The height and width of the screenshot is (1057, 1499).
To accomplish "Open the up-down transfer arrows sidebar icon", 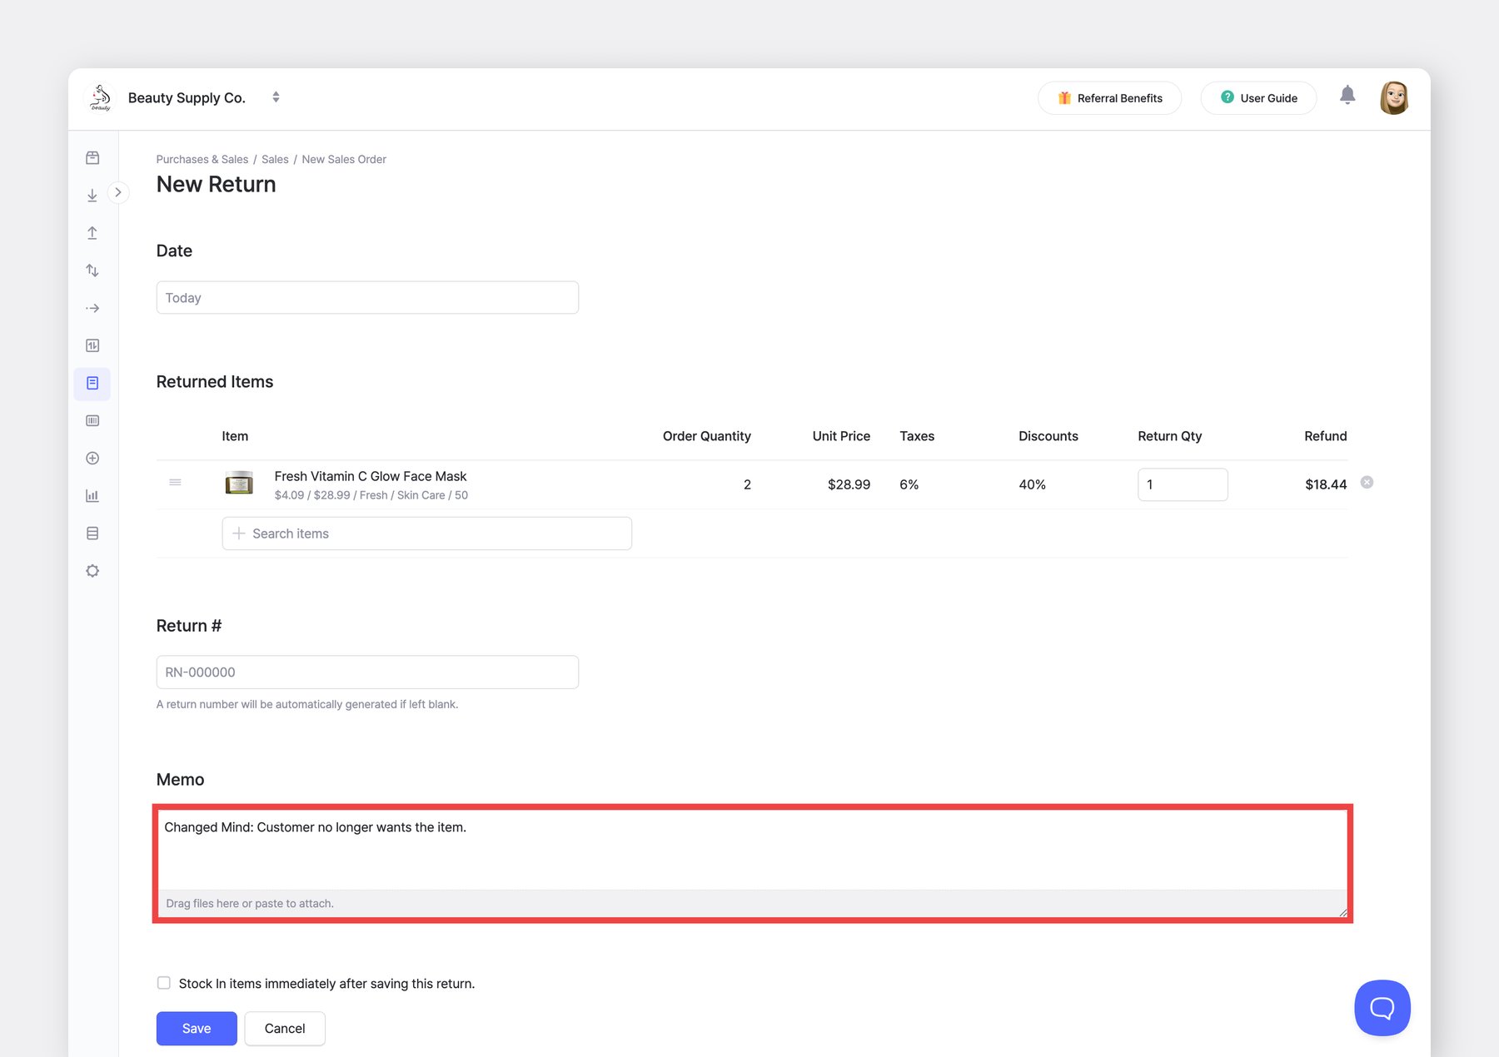I will [92, 270].
